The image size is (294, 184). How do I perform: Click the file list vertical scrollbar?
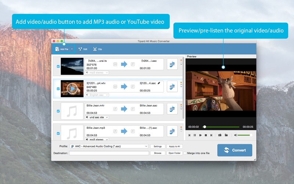click(183, 88)
